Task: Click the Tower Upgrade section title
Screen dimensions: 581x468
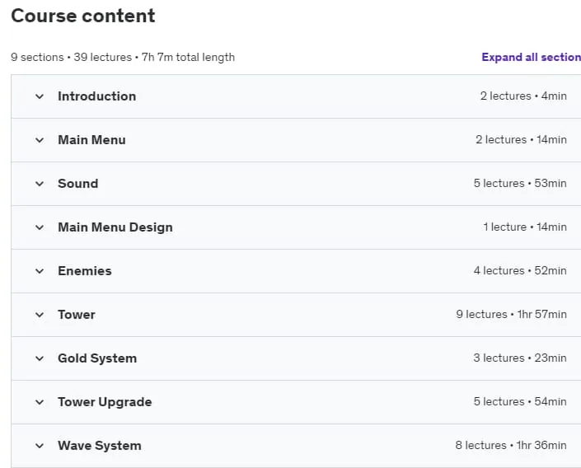Action: pos(105,402)
